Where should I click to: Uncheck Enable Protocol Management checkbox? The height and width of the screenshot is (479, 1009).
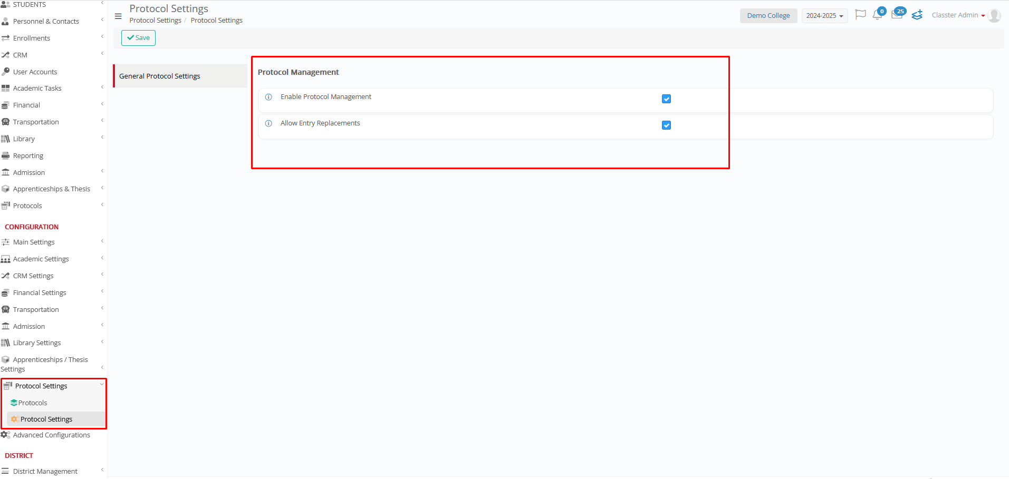pos(666,99)
